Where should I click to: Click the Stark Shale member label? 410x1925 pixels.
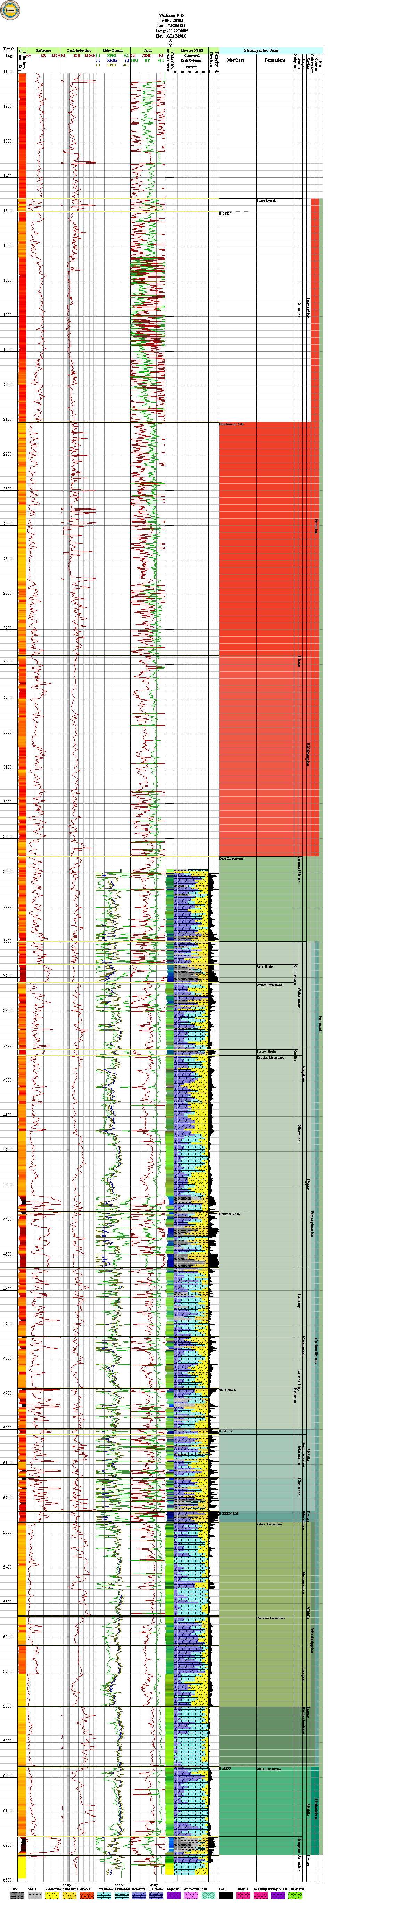click(x=228, y=1390)
